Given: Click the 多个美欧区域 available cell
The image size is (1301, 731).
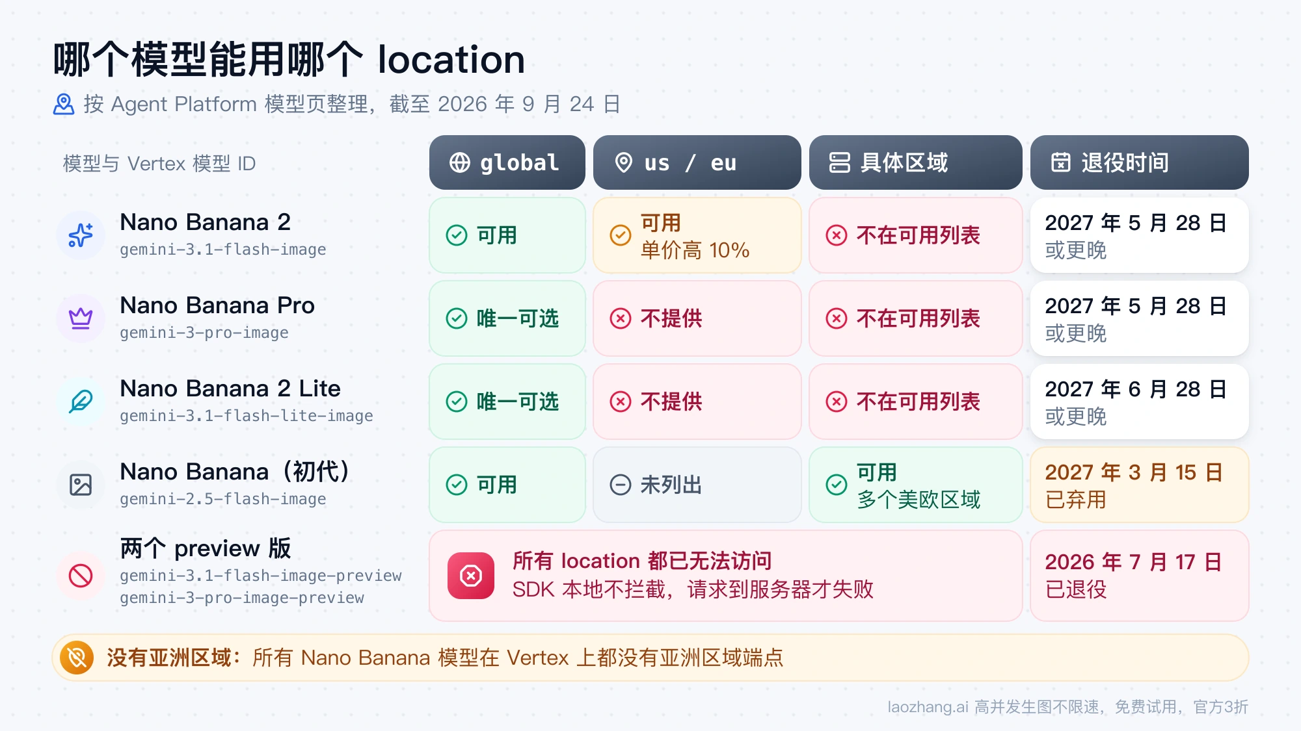Looking at the screenshot, I should point(916,485).
